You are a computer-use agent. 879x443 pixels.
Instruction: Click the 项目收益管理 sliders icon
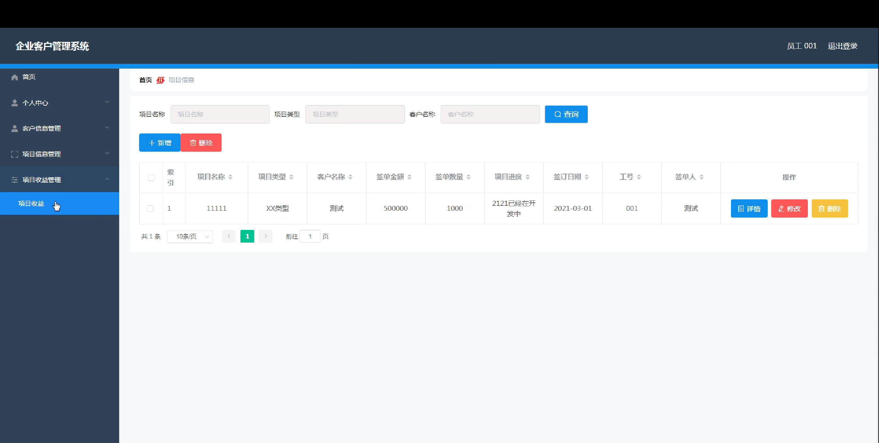14,180
